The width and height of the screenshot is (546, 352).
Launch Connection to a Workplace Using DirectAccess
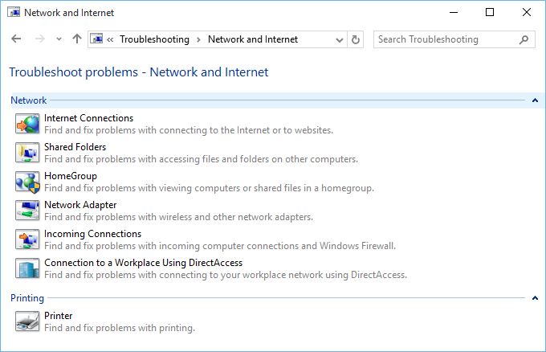click(143, 263)
